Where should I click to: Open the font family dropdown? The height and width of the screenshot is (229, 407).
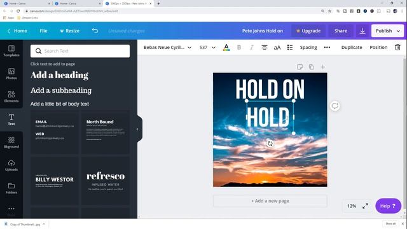(x=167, y=48)
